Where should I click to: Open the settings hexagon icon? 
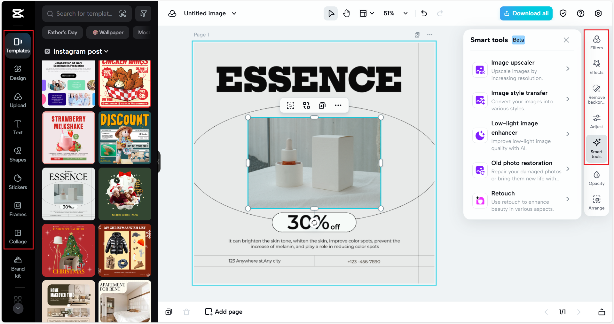click(x=598, y=13)
